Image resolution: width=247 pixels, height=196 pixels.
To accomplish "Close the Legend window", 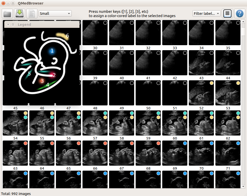I will point(8,24).
